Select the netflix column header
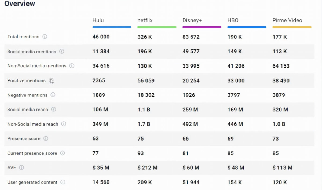 point(145,20)
